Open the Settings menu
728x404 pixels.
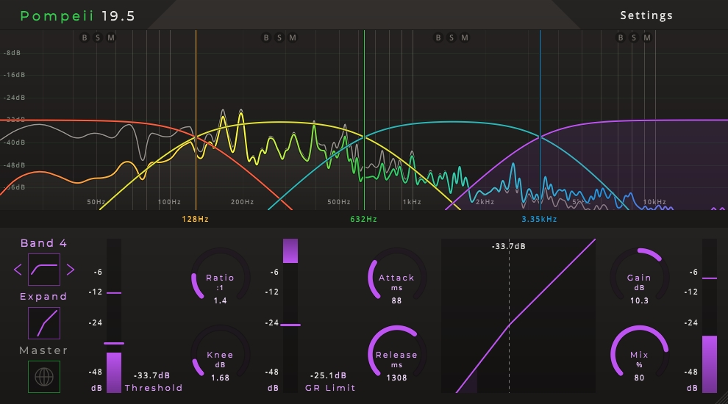(x=646, y=15)
